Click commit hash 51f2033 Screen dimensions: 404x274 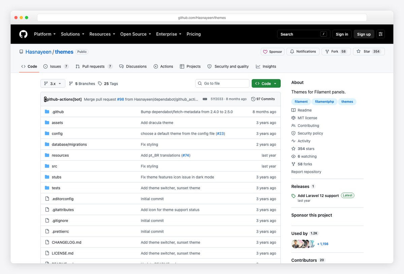tap(216, 99)
